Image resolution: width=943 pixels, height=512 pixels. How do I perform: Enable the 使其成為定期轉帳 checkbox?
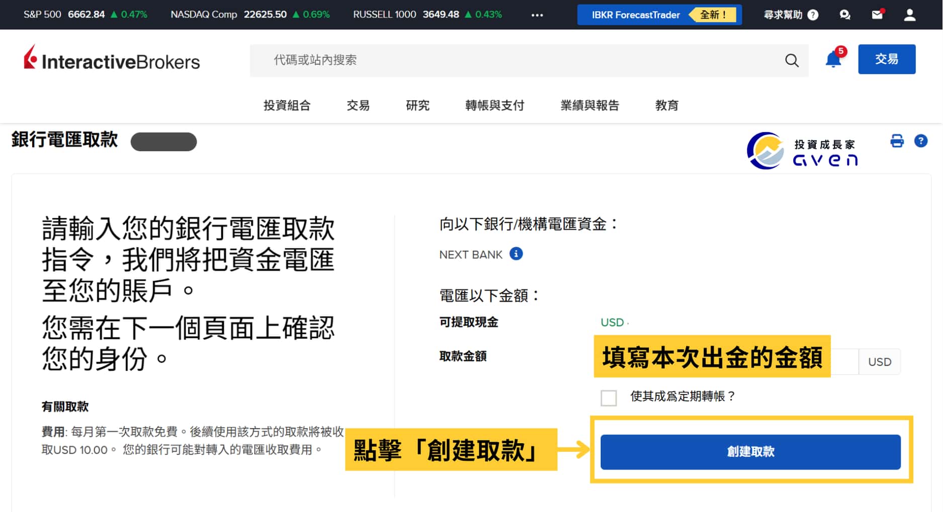(609, 397)
